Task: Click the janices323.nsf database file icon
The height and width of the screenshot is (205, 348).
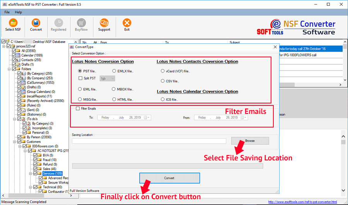Action: pos(13,46)
